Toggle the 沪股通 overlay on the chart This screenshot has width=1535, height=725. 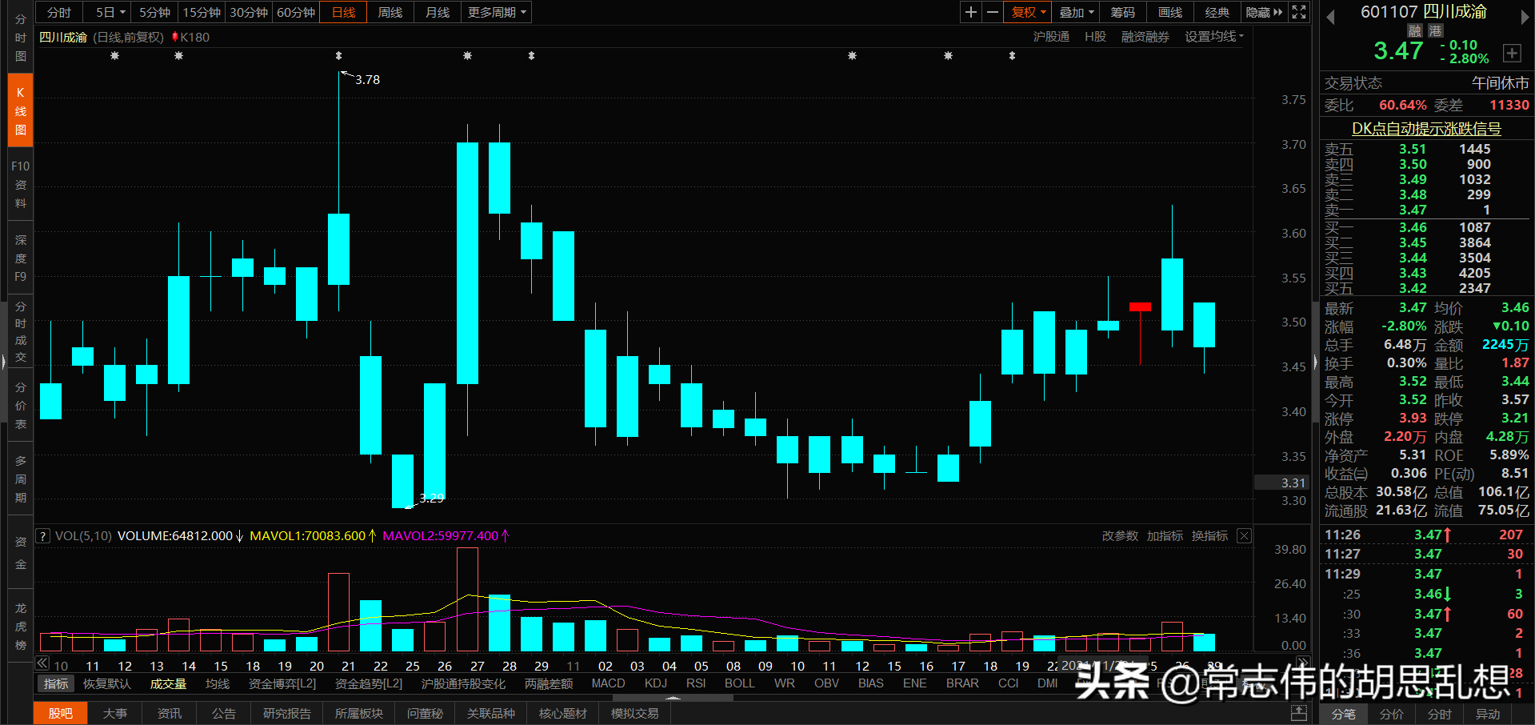coord(1051,36)
